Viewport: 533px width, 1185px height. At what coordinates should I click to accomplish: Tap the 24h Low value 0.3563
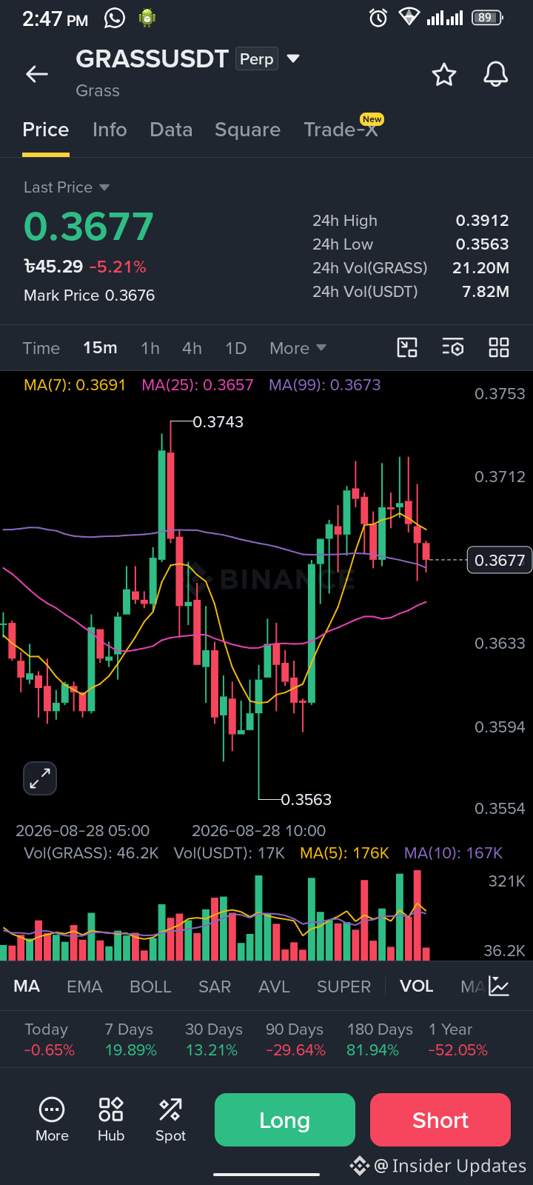point(482,244)
